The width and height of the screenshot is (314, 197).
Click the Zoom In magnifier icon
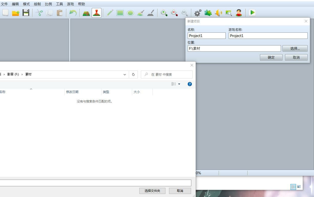[164, 13]
